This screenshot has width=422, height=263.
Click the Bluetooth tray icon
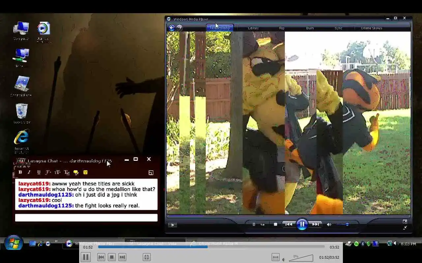click(362, 244)
